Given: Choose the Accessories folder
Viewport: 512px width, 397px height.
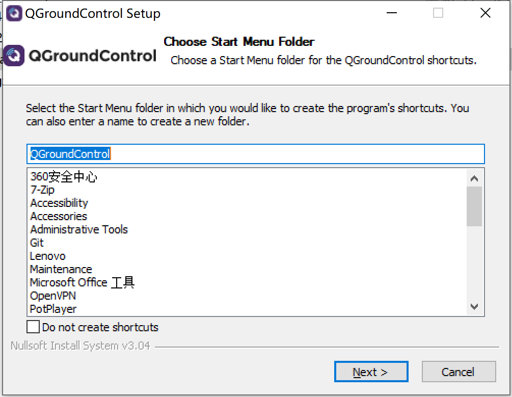Looking at the screenshot, I should [59, 217].
